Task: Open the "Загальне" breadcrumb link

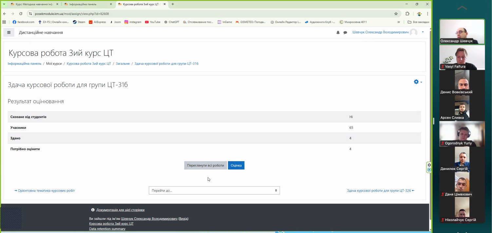Action: click(123, 63)
